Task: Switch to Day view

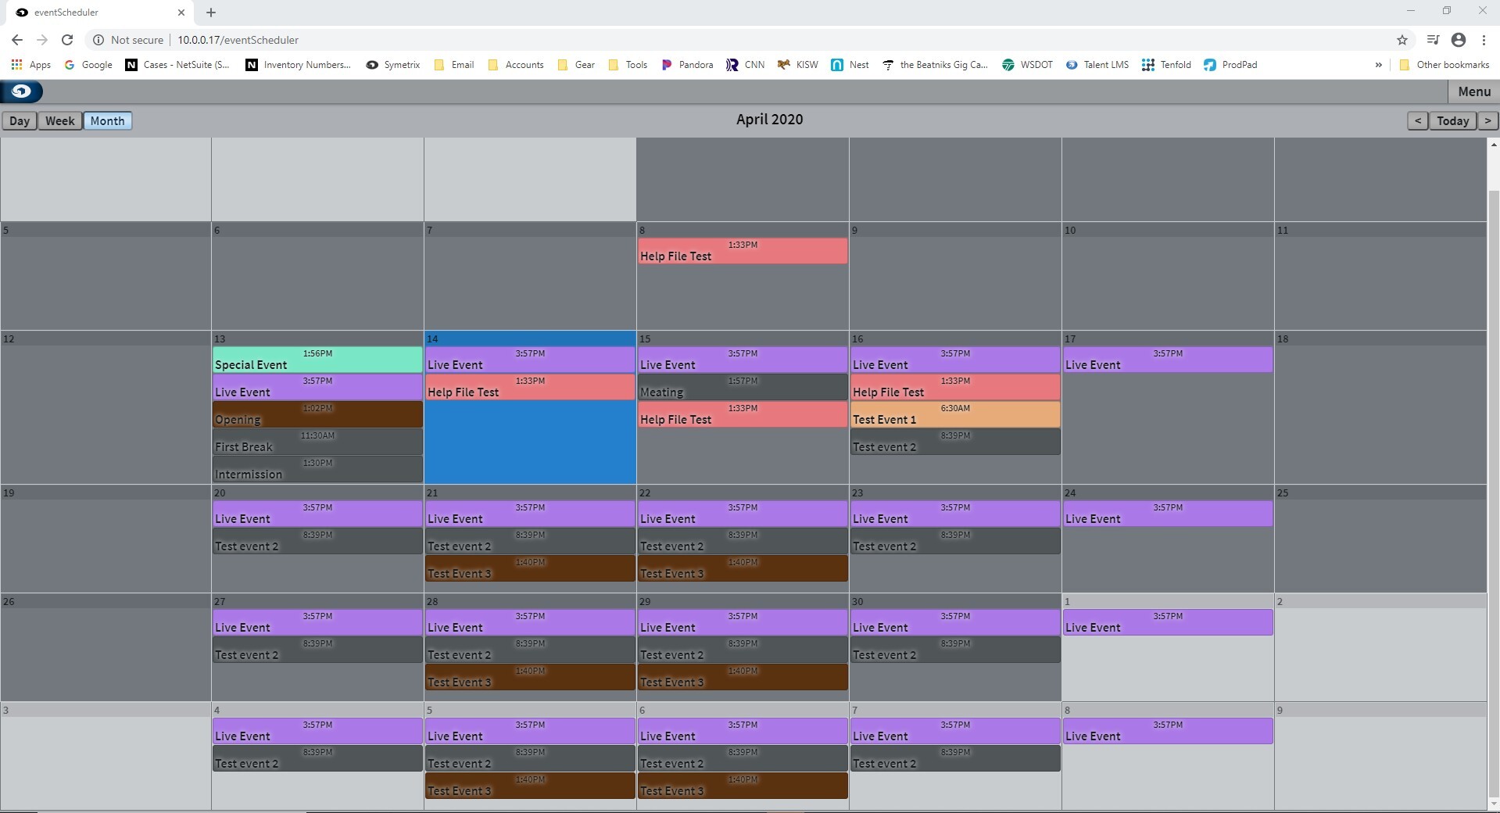Action: tap(20, 121)
